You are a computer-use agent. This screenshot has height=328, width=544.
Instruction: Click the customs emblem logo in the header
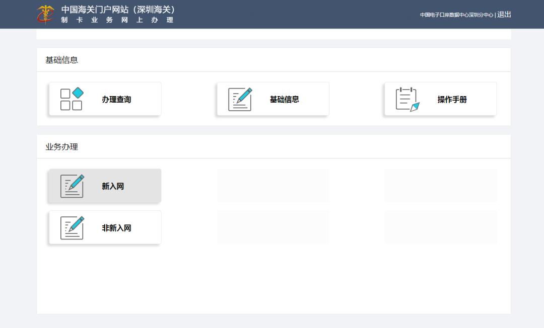[x=45, y=14]
